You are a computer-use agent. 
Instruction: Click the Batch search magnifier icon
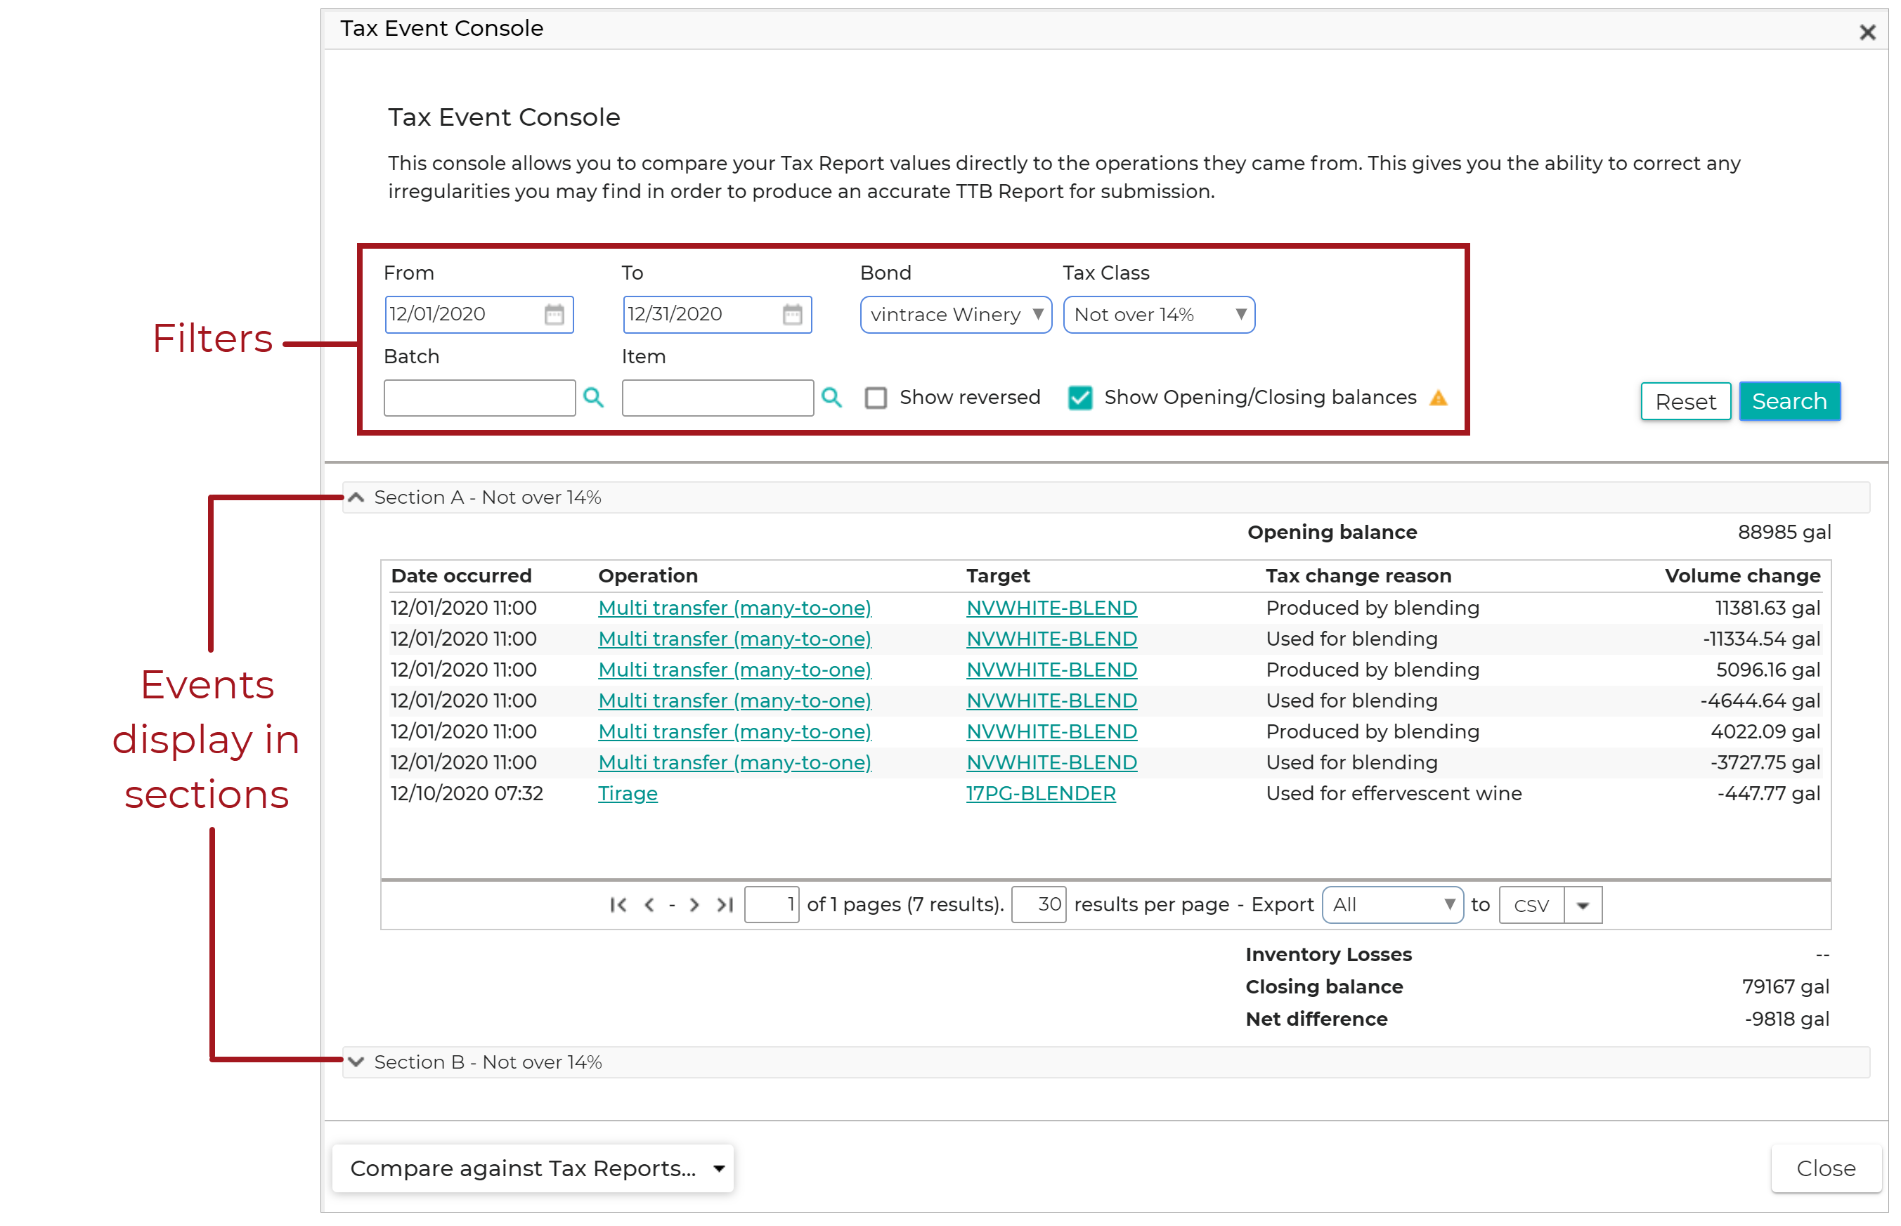(593, 397)
